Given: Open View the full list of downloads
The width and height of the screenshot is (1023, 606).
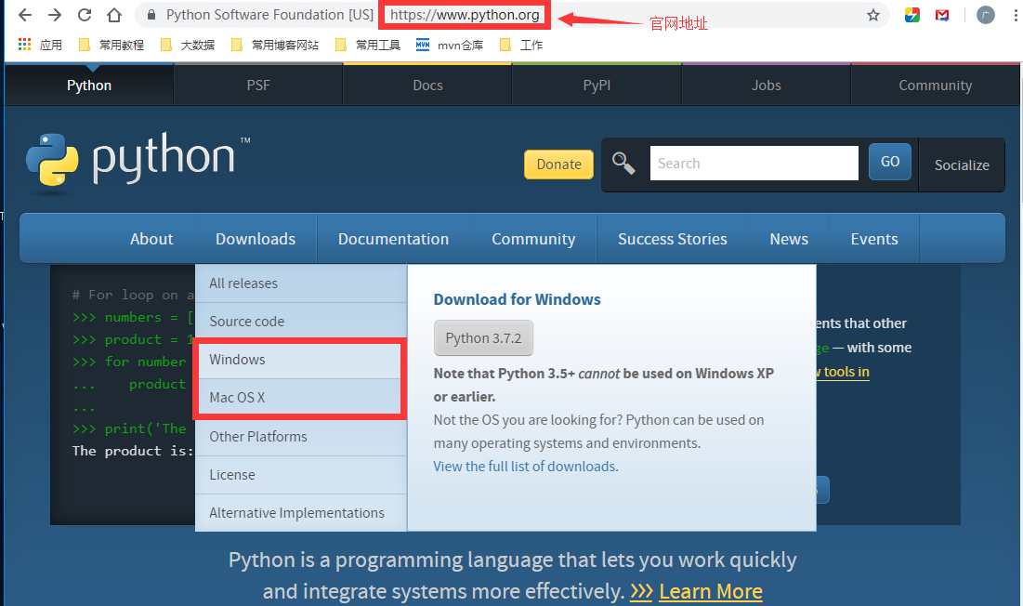Looking at the screenshot, I should coord(525,467).
